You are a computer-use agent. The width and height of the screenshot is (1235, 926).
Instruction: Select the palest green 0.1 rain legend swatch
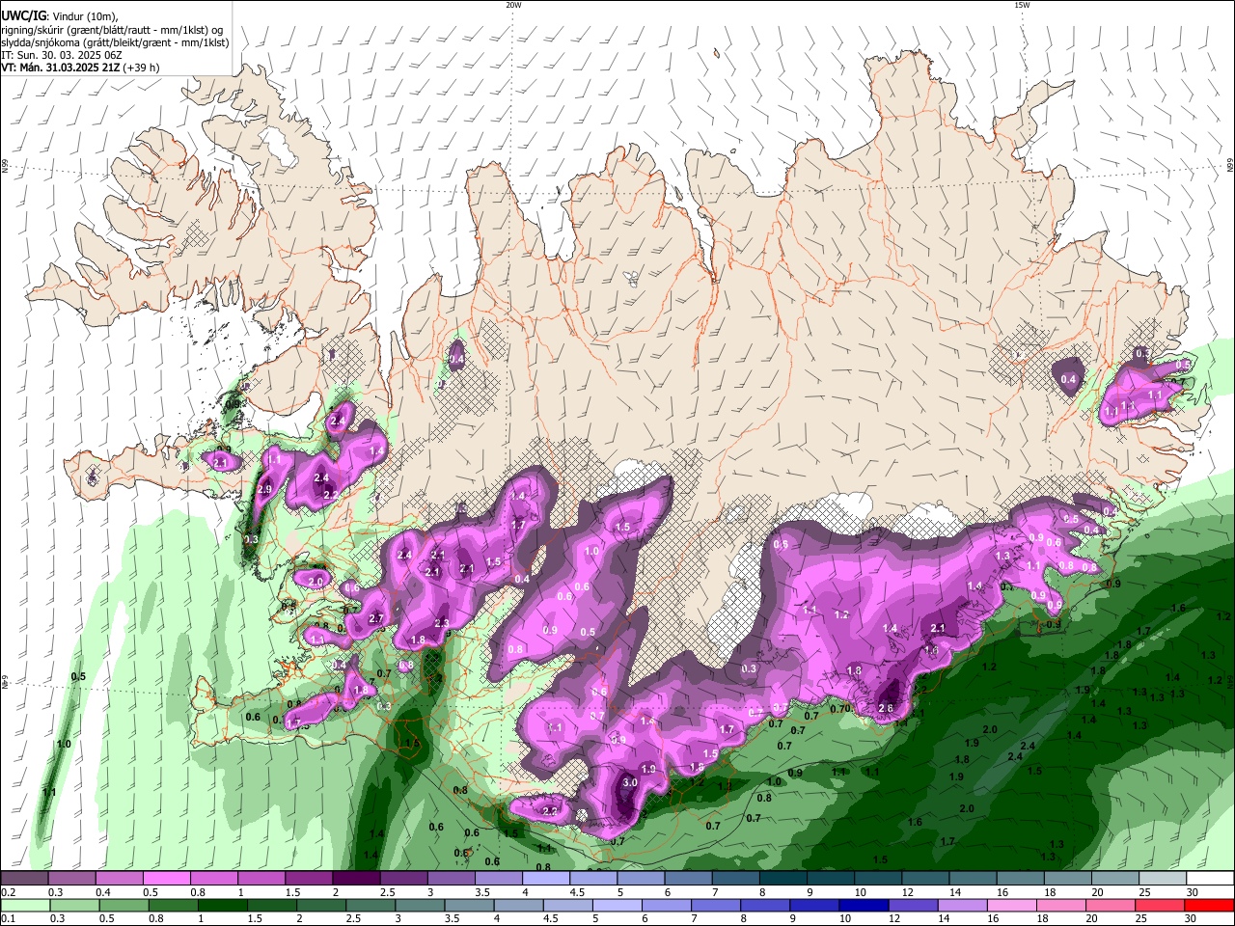click(25, 906)
